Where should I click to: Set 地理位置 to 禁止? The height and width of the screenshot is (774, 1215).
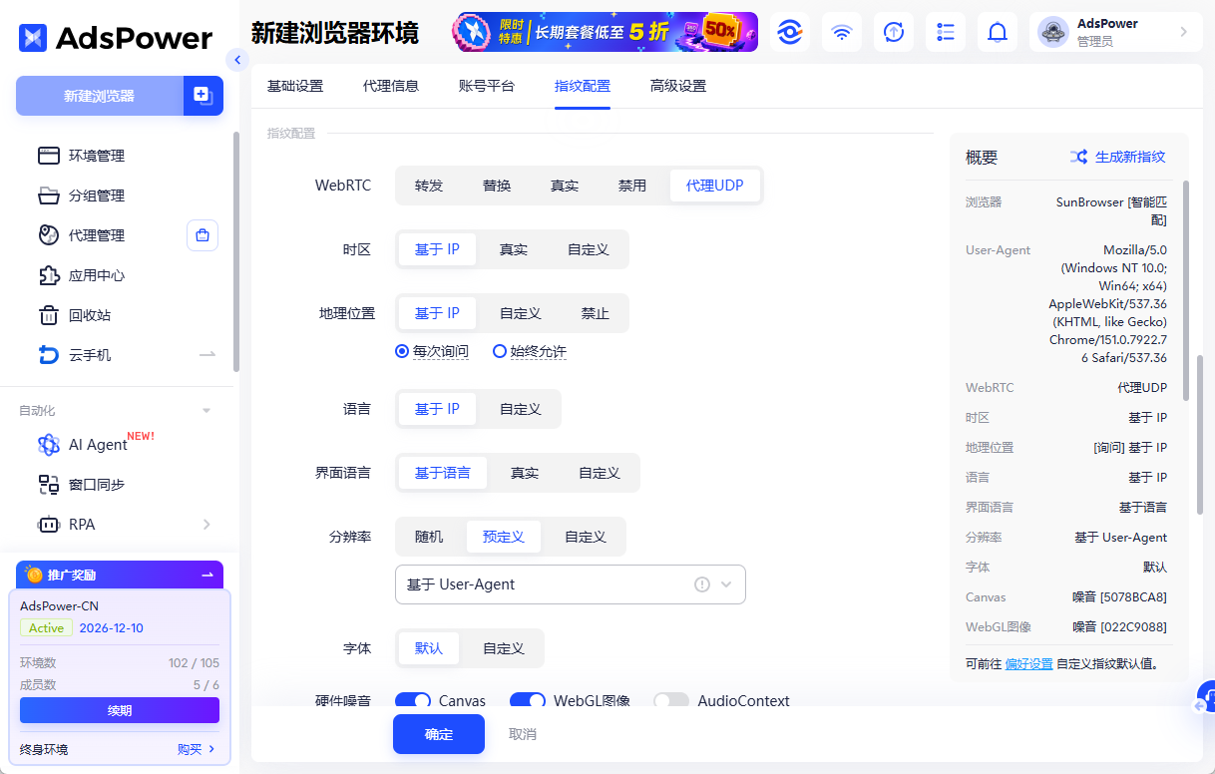(x=596, y=313)
